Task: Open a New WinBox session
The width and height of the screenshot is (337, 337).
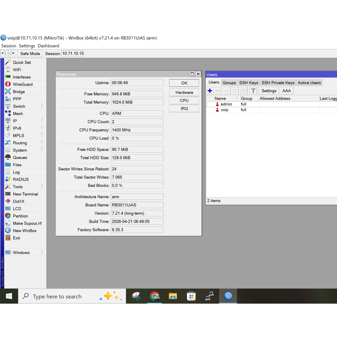Action: pos(25,230)
